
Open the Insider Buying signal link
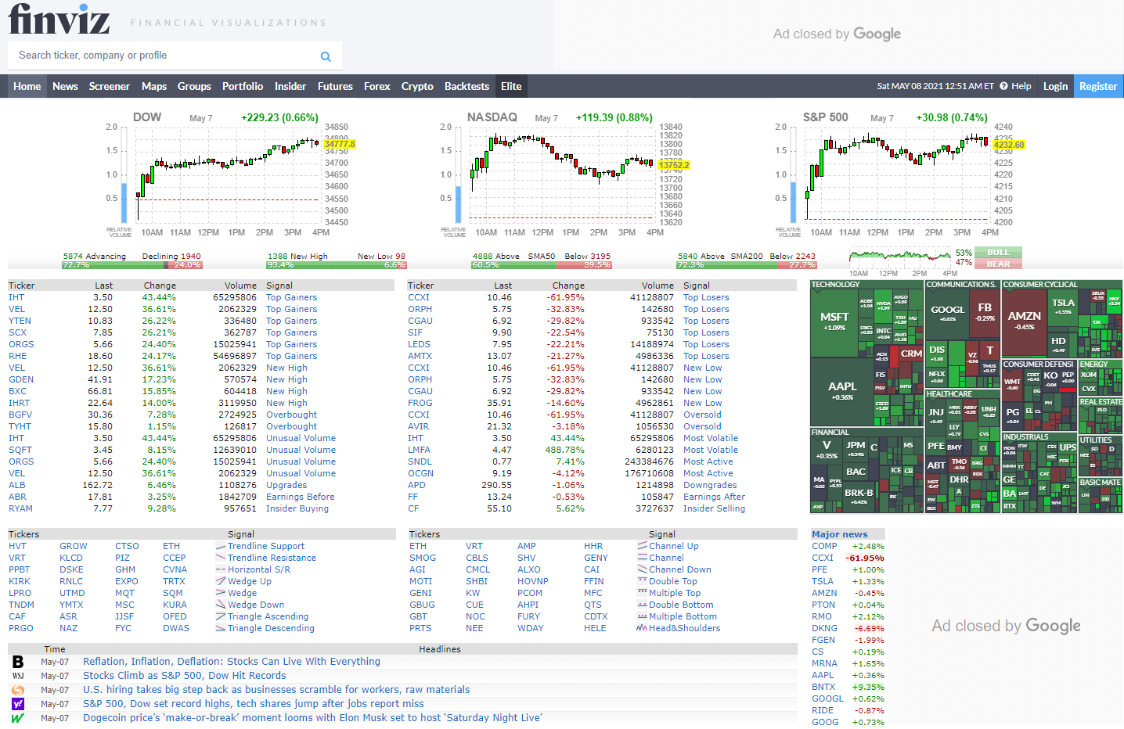297,508
